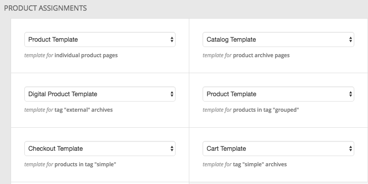Open dropdown for products in tag "grouped"
This screenshot has height=184, width=368.
click(x=278, y=94)
